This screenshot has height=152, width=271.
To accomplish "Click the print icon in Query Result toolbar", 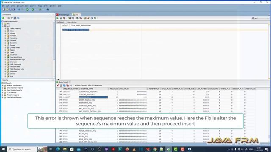I will click(x=61, y=85).
